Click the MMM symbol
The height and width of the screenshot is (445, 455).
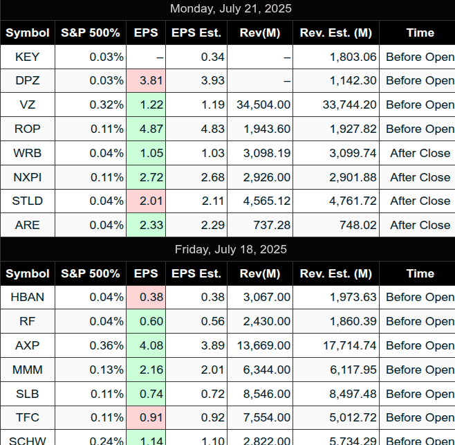coord(28,370)
